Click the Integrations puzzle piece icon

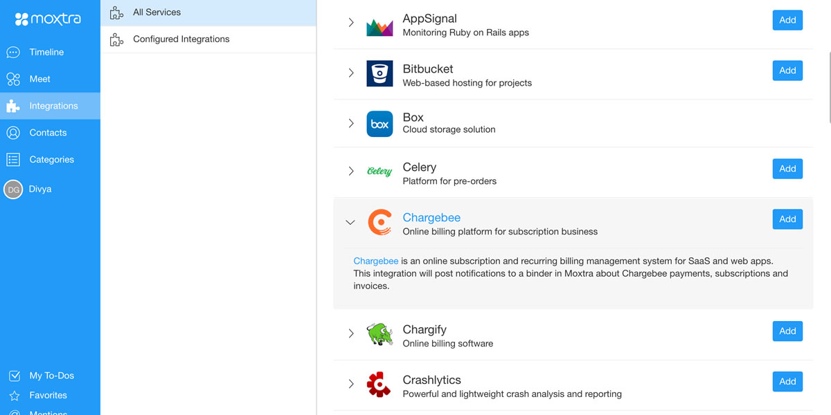(x=13, y=106)
